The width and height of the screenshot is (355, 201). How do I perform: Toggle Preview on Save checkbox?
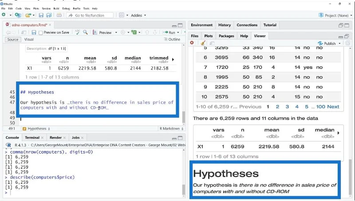pos(40,33)
